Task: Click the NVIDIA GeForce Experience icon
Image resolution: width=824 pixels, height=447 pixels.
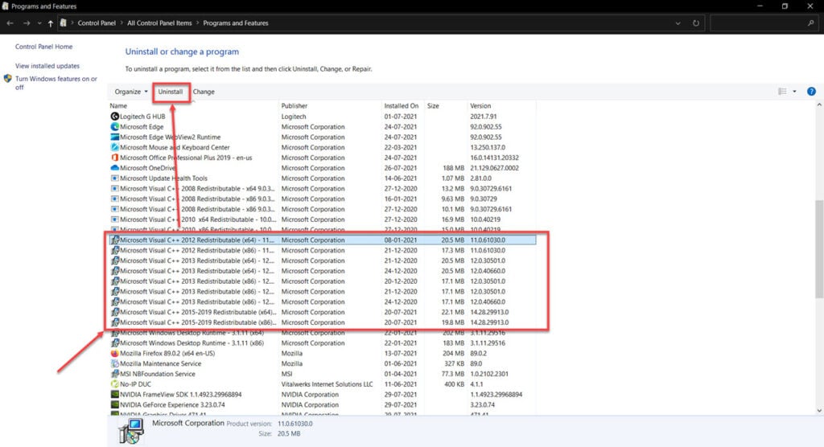Action: tap(114, 405)
